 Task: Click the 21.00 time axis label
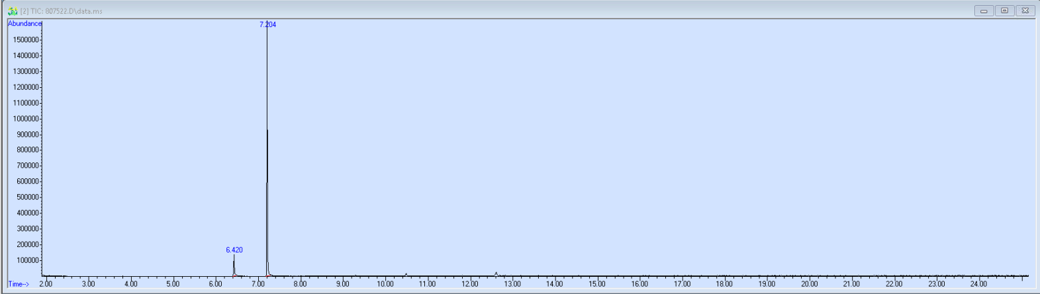851,284
